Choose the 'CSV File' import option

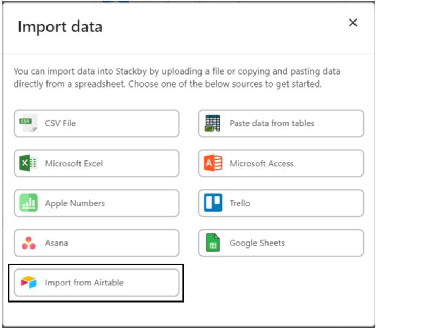click(x=61, y=124)
